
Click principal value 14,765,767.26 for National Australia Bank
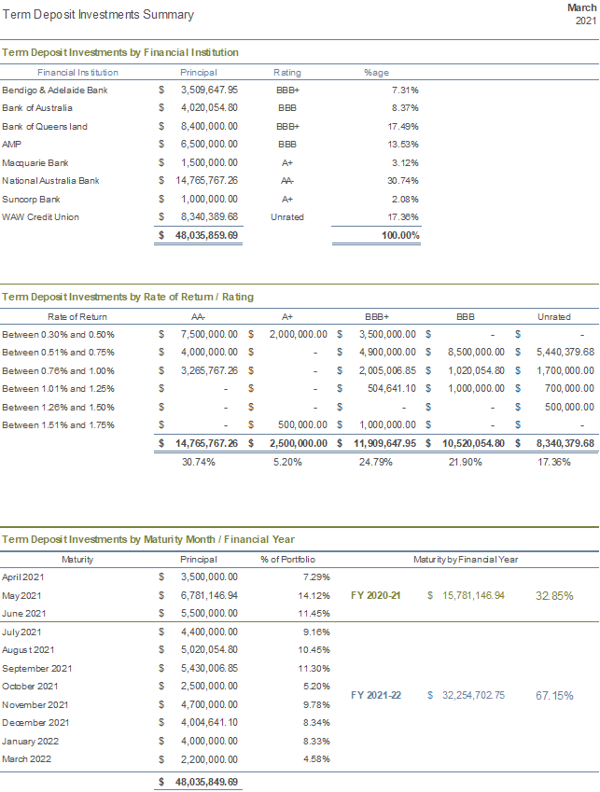point(206,180)
